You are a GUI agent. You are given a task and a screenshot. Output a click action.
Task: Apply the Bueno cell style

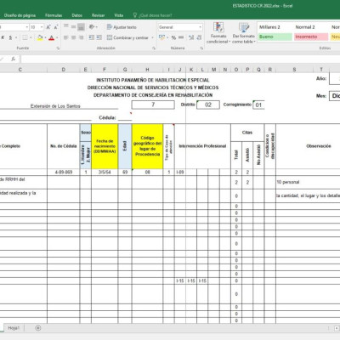coord(275,37)
